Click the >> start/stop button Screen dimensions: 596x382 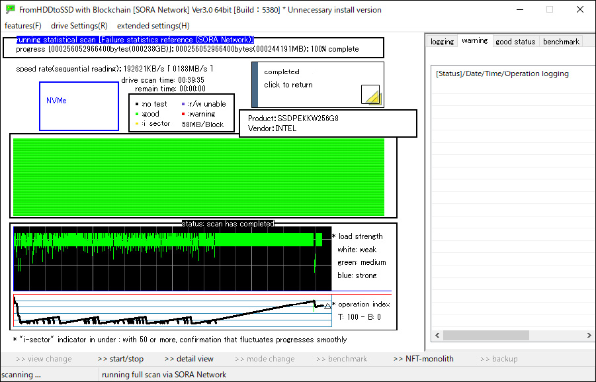coord(120,359)
